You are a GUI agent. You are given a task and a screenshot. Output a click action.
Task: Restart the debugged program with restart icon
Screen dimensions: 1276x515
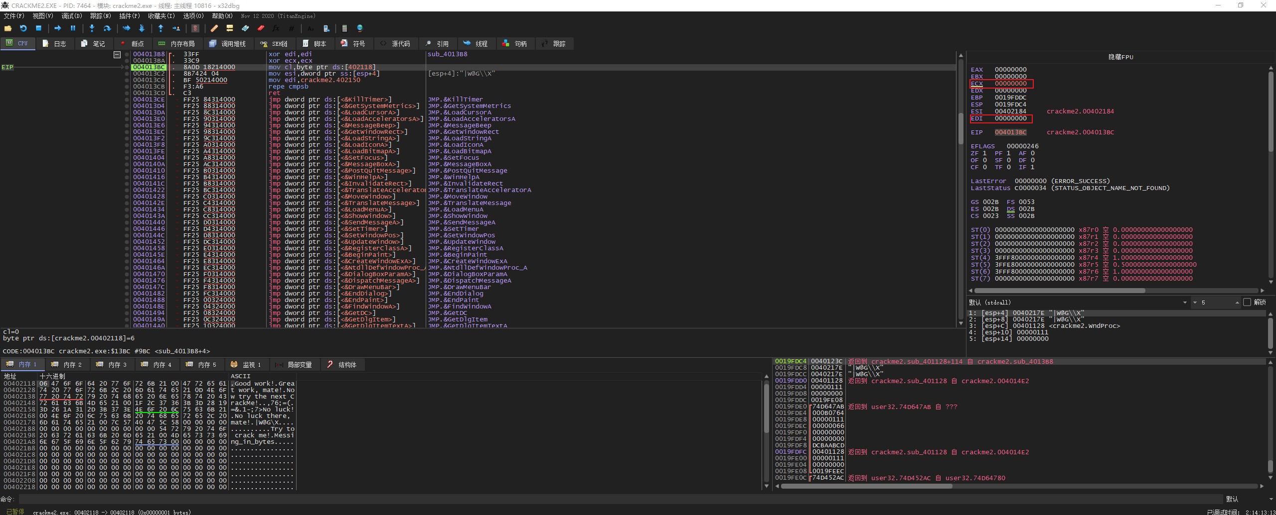(23, 28)
